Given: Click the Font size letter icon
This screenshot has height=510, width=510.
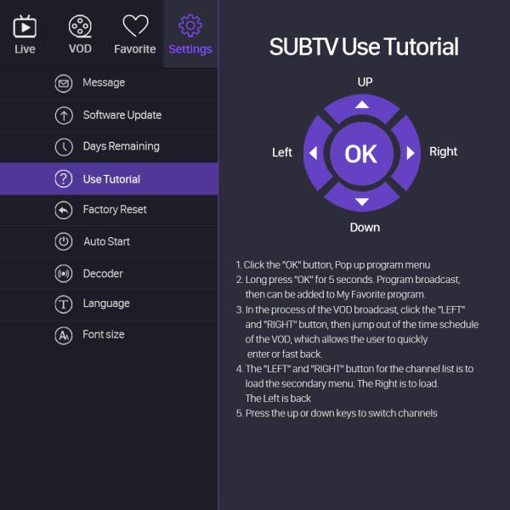Looking at the screenshot, I should (x=64, y=336).
